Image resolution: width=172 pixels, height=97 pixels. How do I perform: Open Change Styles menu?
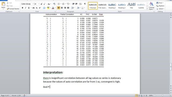pos(152,6)
